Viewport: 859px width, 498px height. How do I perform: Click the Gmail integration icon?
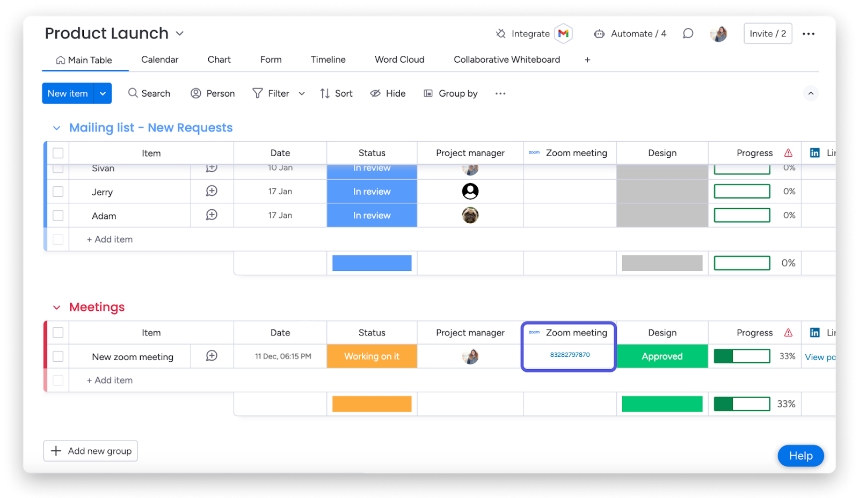click(x=563, y=33)
